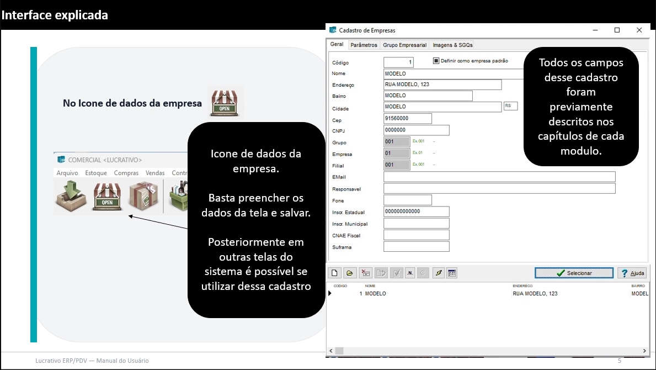Click the wrapped package box icon
This screenshot has height=370, width=656.
(x=143, y=197)
